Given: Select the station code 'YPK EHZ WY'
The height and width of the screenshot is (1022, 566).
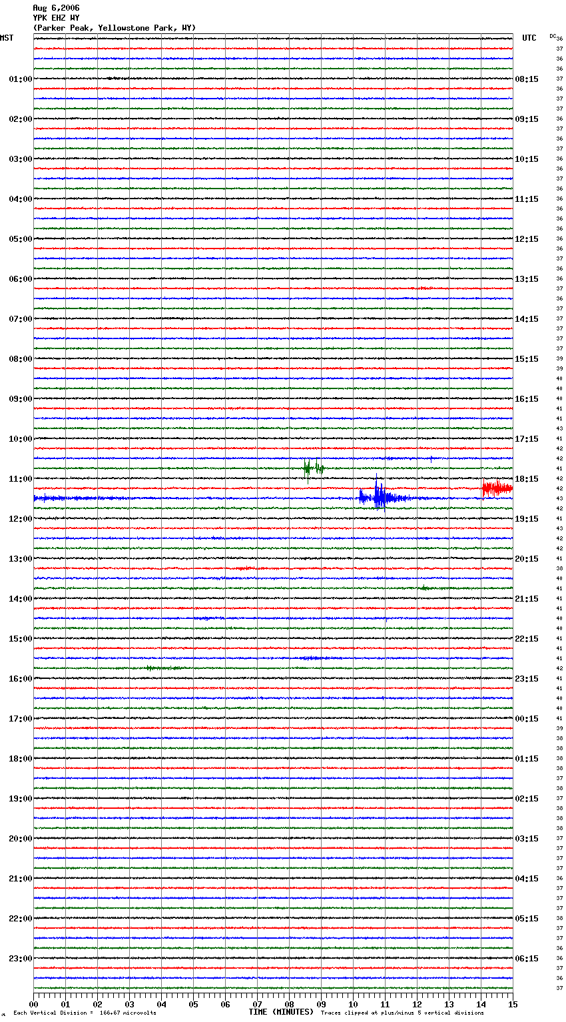Looking at the screenshot, I should 56,18.
